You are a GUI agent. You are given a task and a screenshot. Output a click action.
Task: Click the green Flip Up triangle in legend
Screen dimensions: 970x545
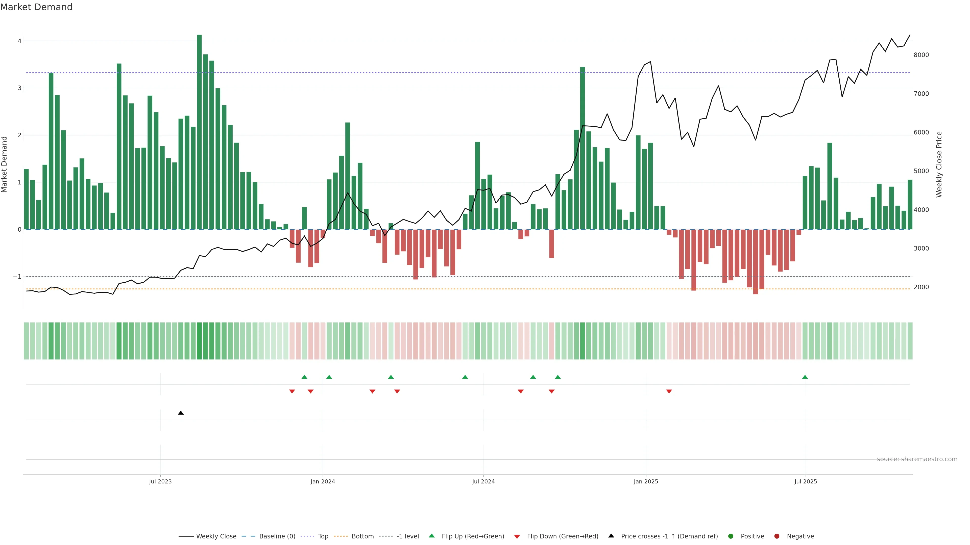(431, 536)
